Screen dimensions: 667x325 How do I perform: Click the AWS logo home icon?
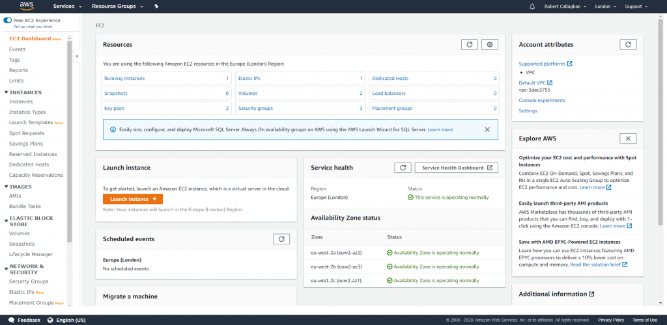[27, 6]
